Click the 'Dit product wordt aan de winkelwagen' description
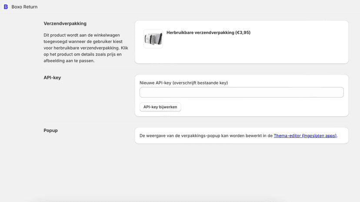Viewport: 360px width, 202px height. tap(86, 48)
